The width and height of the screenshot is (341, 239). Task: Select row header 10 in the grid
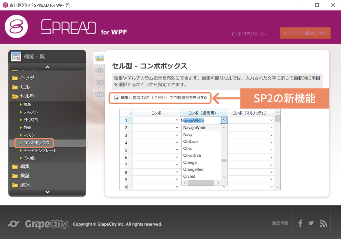(x=126, y=187)
